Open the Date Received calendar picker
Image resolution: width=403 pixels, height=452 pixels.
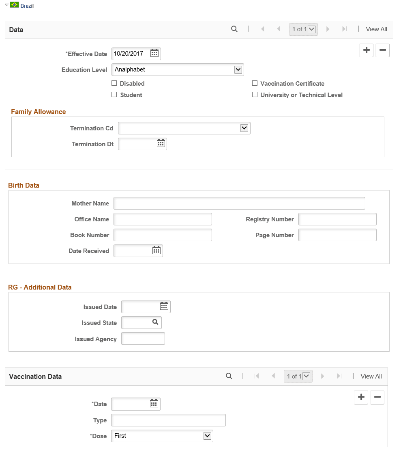pyautogui.click(x=156, y=250)
